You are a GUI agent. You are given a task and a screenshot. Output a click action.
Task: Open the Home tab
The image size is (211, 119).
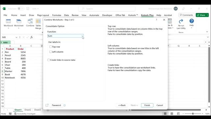[x=14, y=15]
